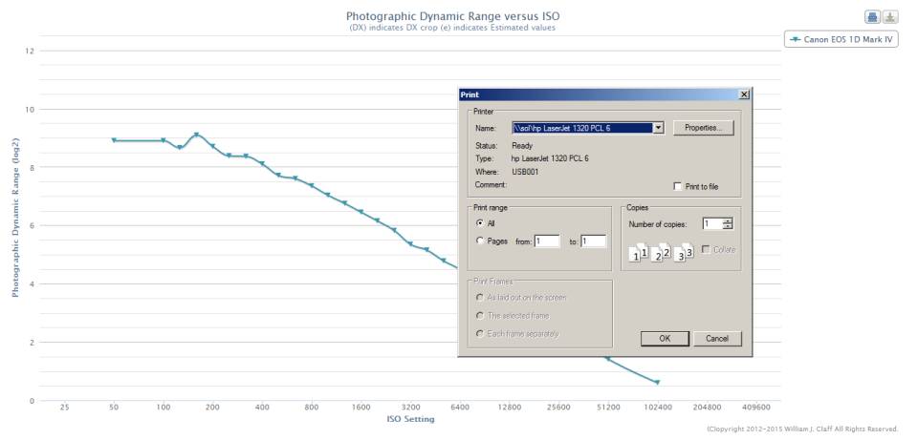Click the pages 'to' input field

(x=593, y=241)
